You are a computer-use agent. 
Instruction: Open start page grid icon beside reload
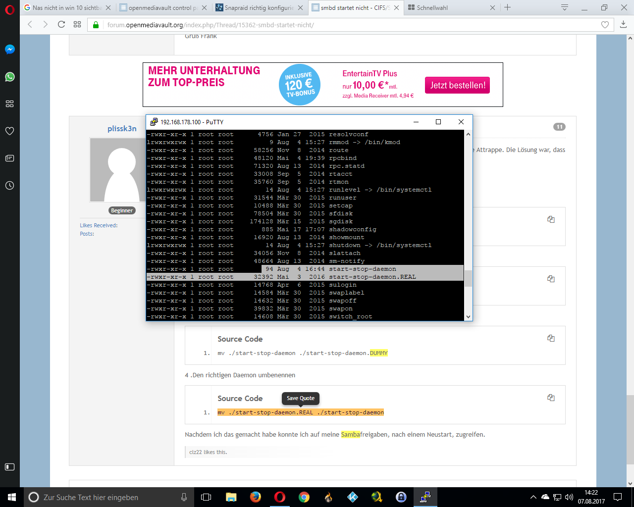(x=77, y=25)
